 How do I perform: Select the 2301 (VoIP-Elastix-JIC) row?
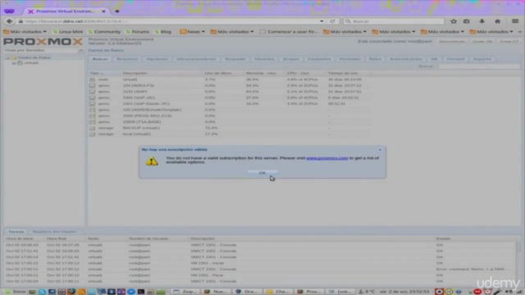[230, 104]
